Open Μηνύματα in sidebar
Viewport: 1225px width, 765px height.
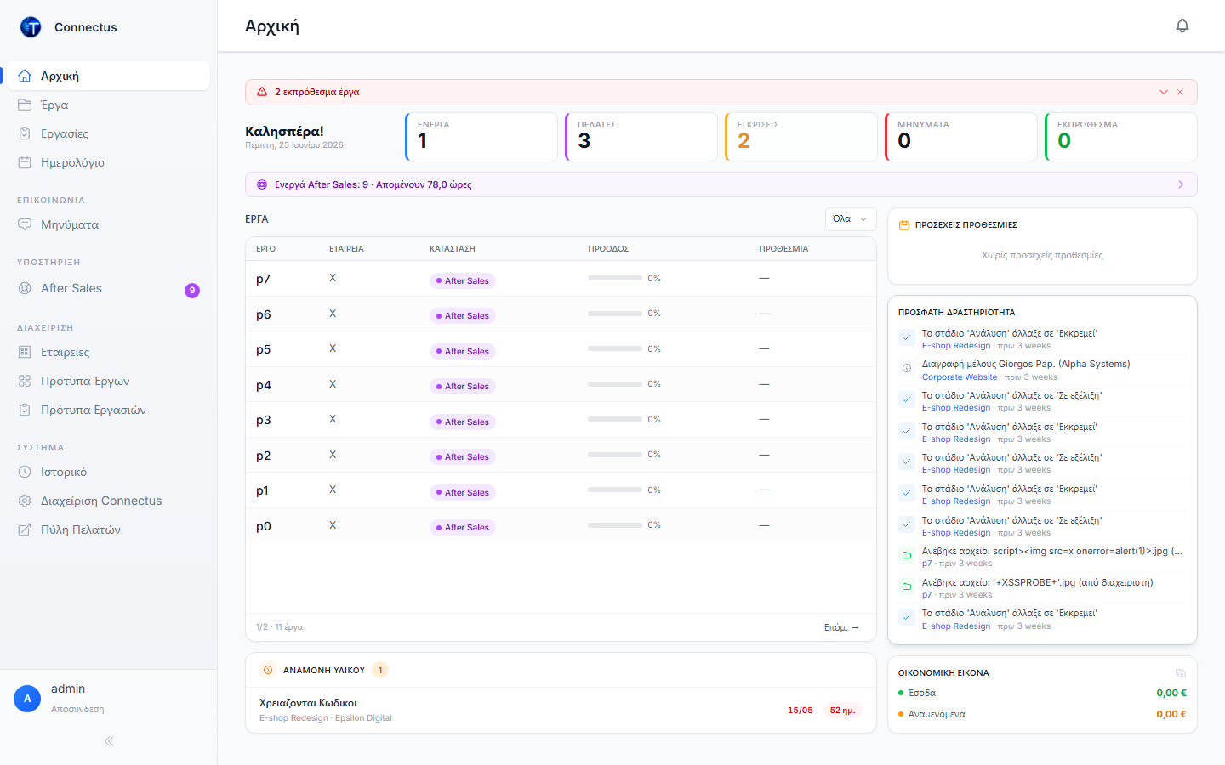(108, 224)
